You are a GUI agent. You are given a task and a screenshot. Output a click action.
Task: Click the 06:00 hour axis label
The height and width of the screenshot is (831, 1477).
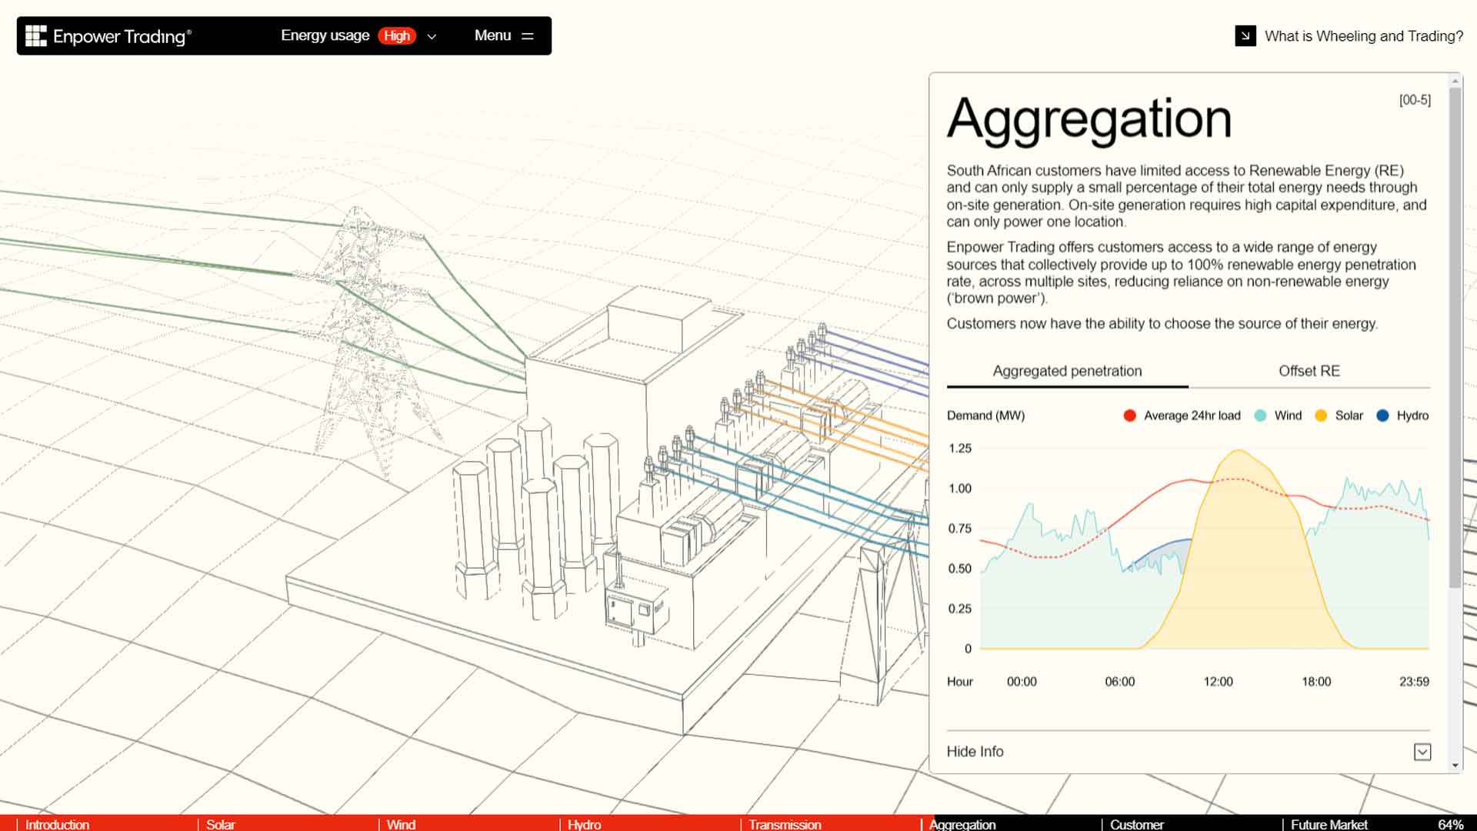coord(1119,682)
